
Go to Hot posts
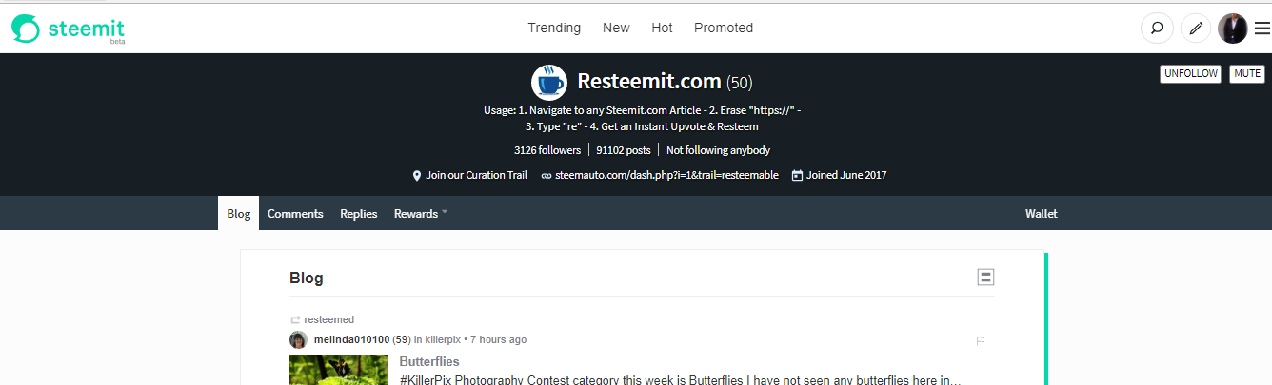662,29
